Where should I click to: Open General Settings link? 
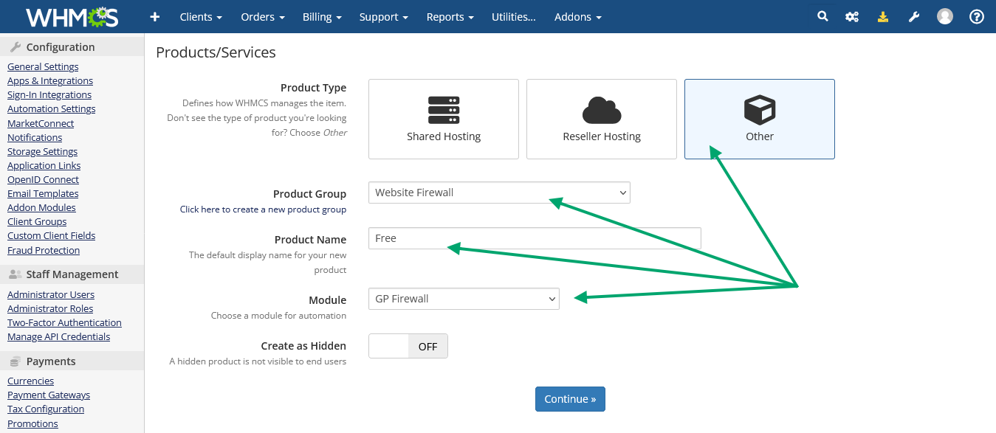pyautogui.click(x=43, y=67)
